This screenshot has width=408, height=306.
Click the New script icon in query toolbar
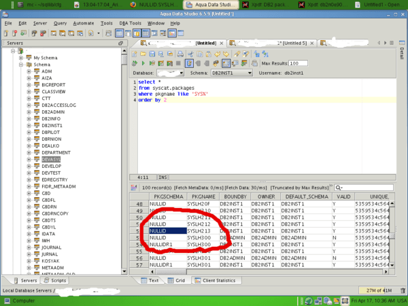click(134, 54)
